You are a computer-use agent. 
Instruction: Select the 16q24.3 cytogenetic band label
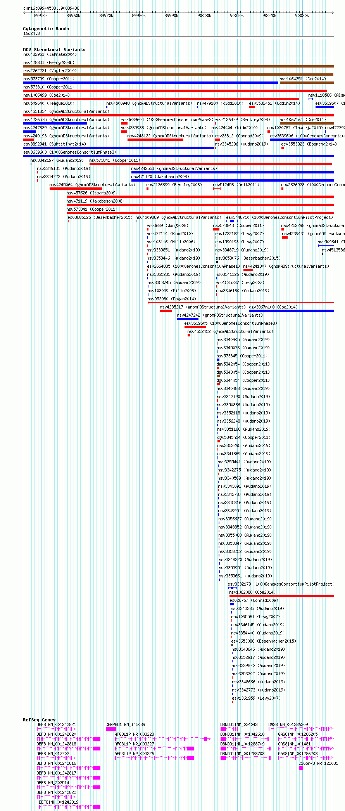pos(31,33)
